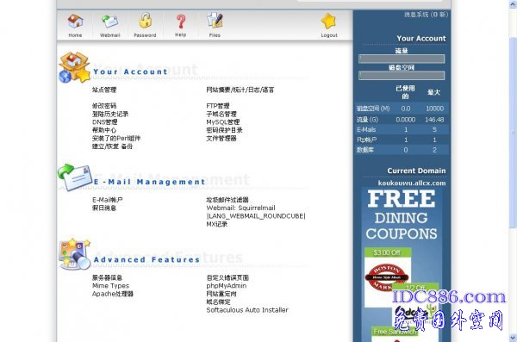Click the Your Account box icon
This screenshot has width=517, height=342.
point(75,67)
